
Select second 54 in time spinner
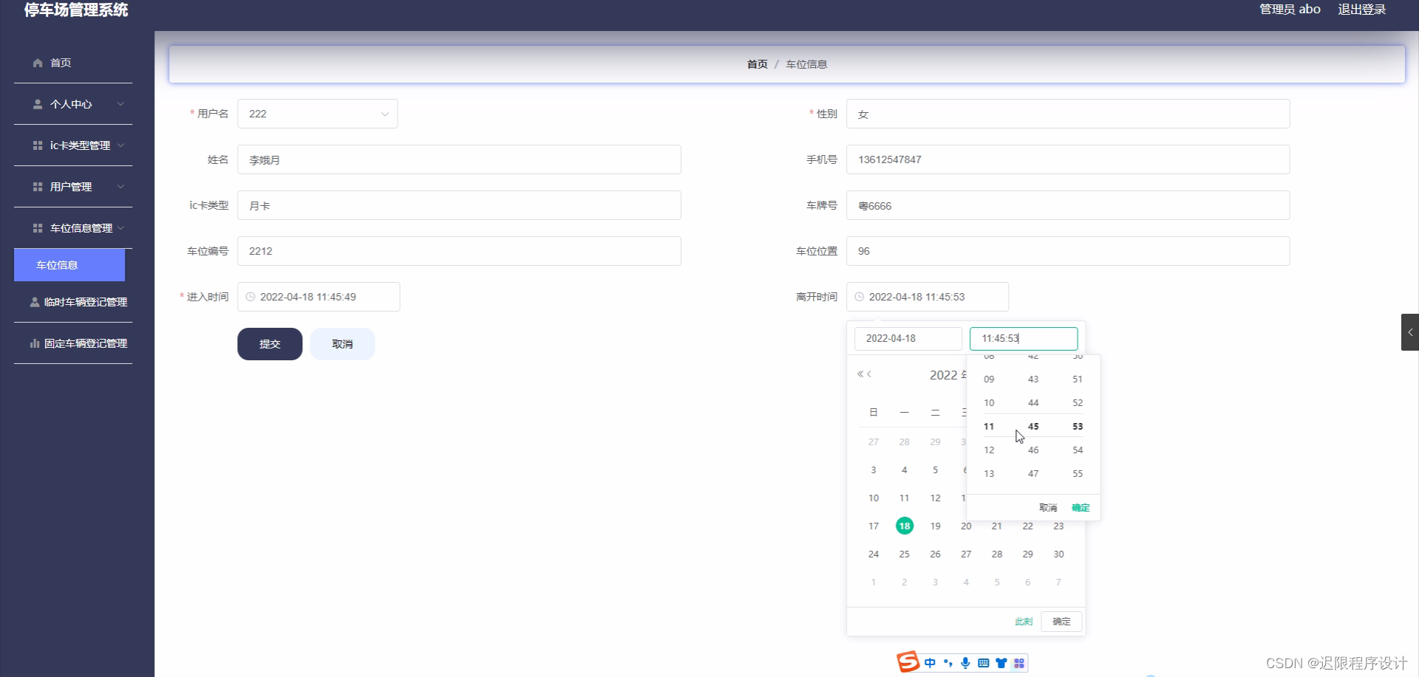1078,450
